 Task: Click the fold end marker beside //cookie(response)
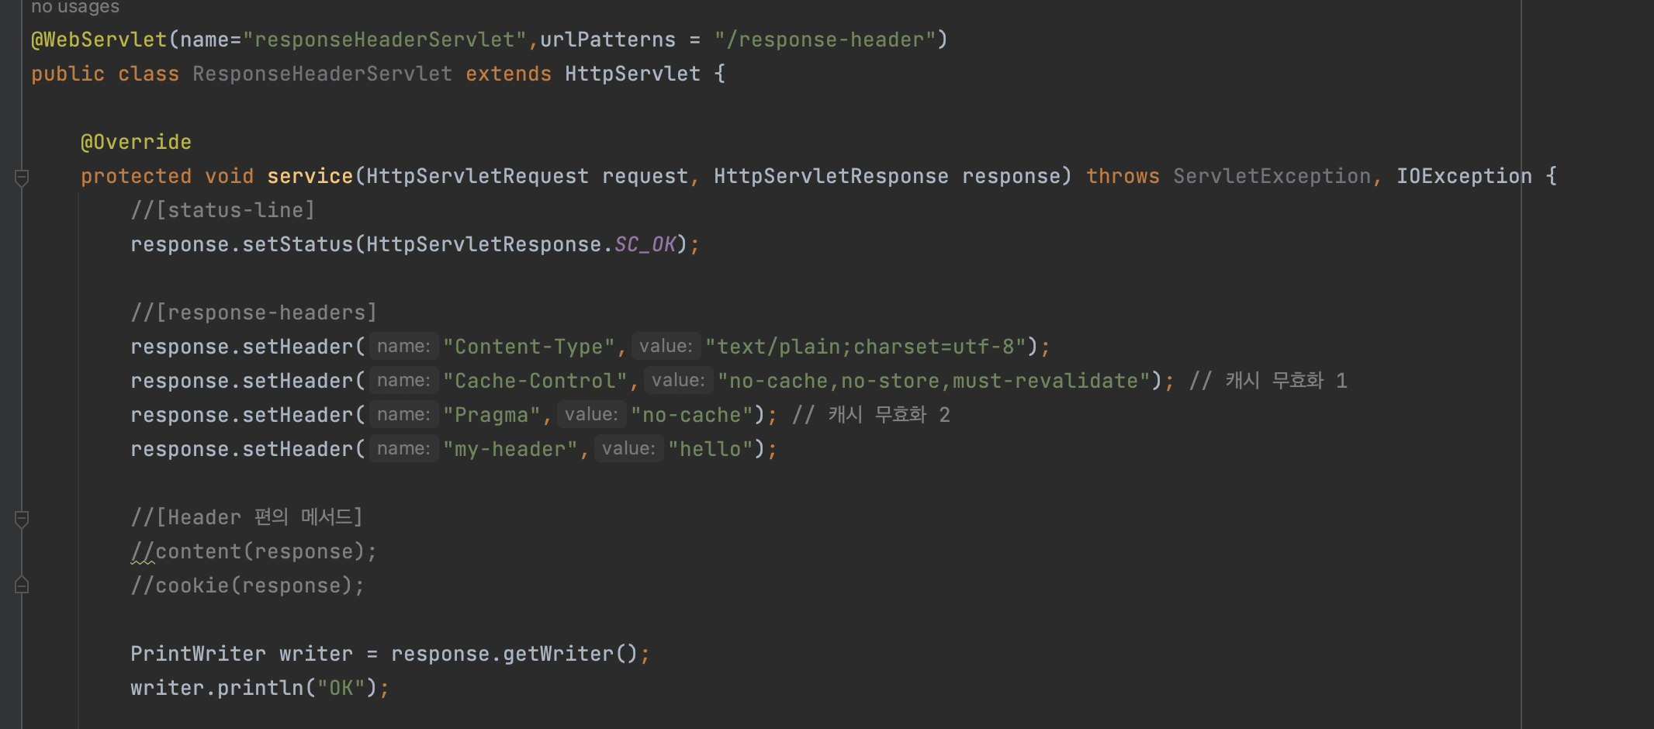(x=22, y=586)
